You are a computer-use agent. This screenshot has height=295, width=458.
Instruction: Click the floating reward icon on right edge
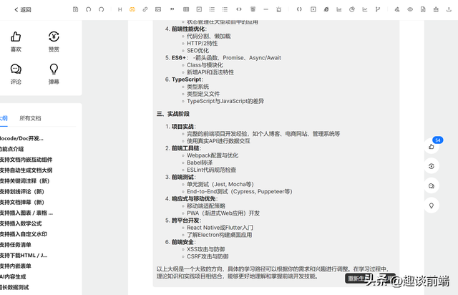click(x=432, y=166)
